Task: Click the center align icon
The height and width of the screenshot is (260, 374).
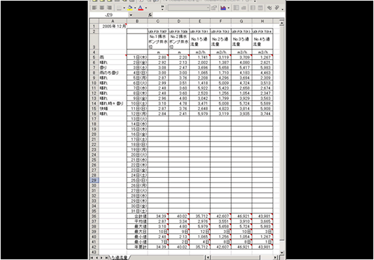Action: (102, 8)
